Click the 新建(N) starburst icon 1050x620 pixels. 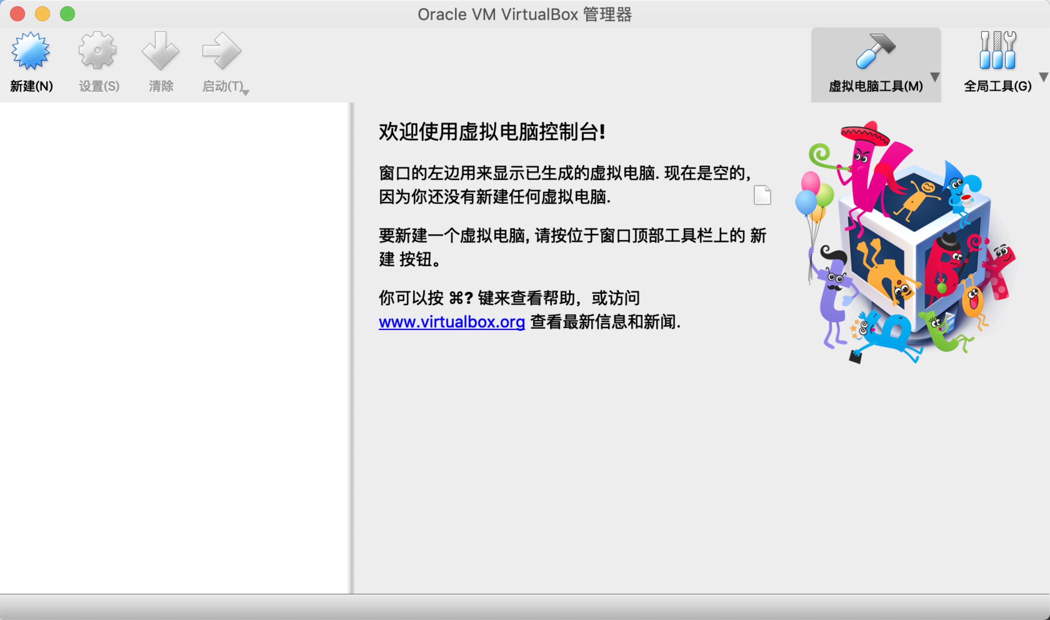(x=31, y=51)
